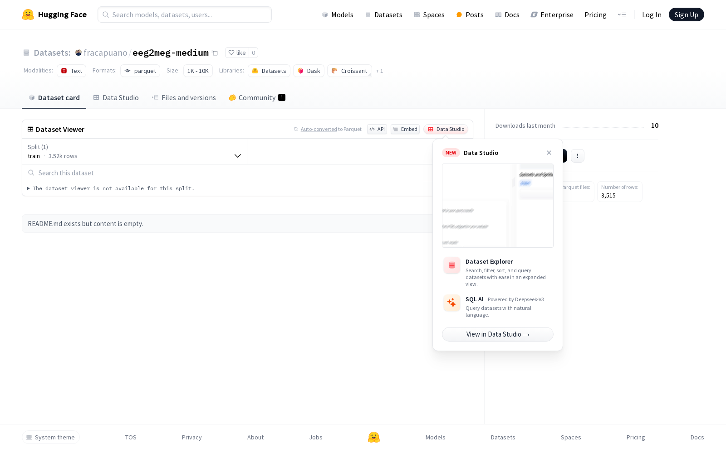Click the Dataset Explorer icon
The height and width of the screenshot is (453, 726).
[452, 265]
